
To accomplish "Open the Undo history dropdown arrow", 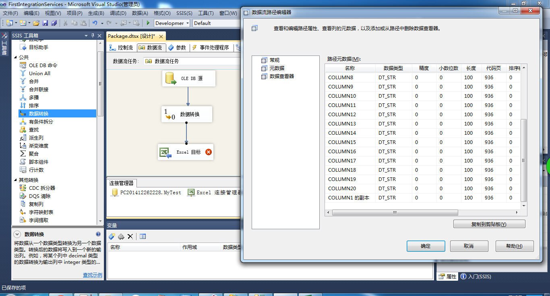I will click(x=102, y=23).
